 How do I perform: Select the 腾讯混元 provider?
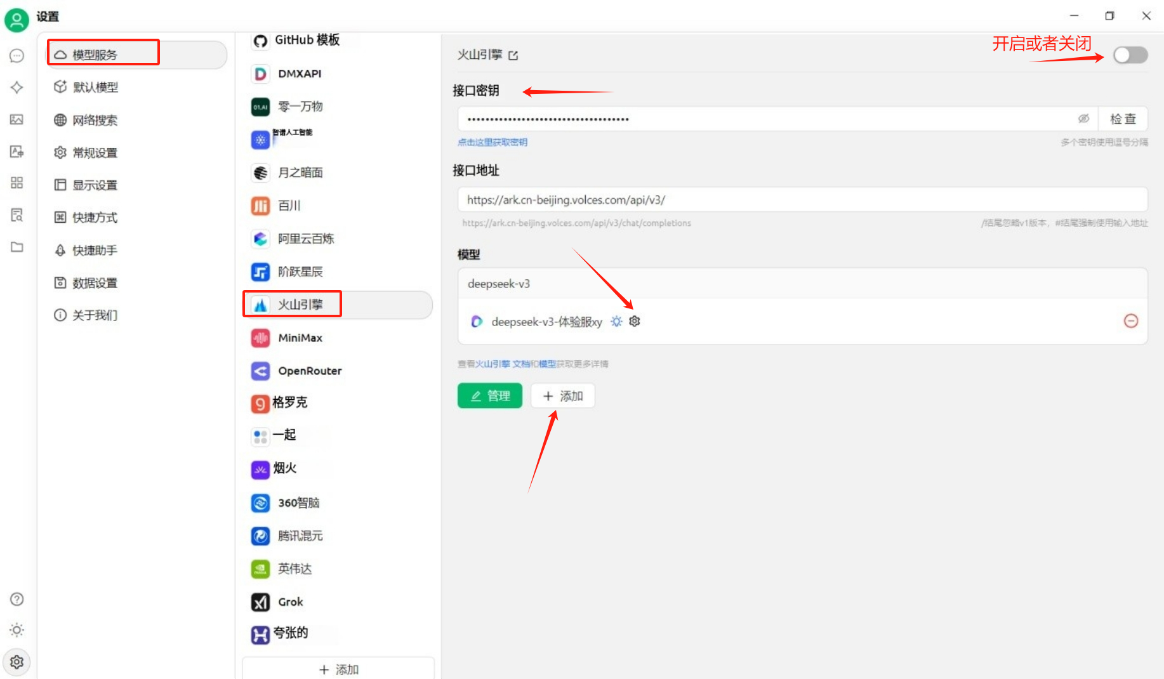338,536
